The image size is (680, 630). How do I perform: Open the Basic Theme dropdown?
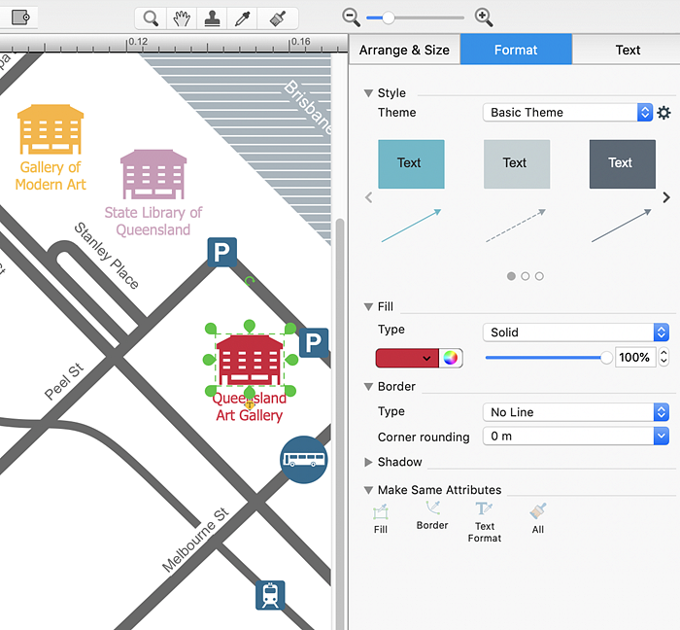coord(567,113)
